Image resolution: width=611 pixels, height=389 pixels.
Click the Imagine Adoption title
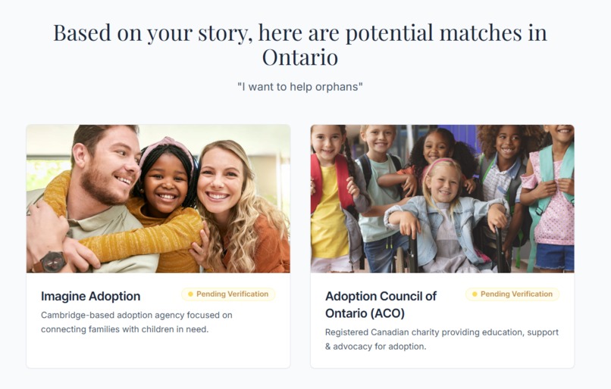coord(90,296)
